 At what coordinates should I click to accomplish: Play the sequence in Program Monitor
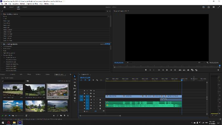coord(167,70)
